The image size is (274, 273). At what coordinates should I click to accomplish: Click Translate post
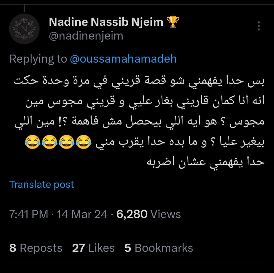(42, 184)
